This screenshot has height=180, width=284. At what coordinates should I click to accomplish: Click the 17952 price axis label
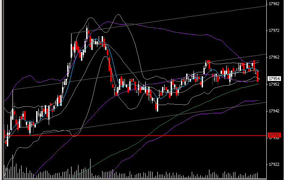click(274, 84)
